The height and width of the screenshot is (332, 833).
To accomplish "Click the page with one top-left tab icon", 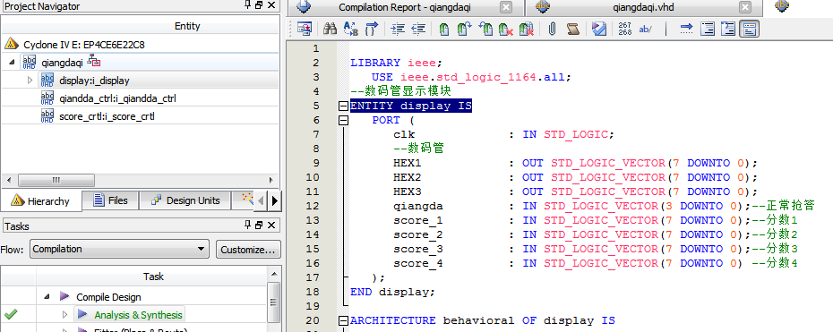I will pos(707,29).
